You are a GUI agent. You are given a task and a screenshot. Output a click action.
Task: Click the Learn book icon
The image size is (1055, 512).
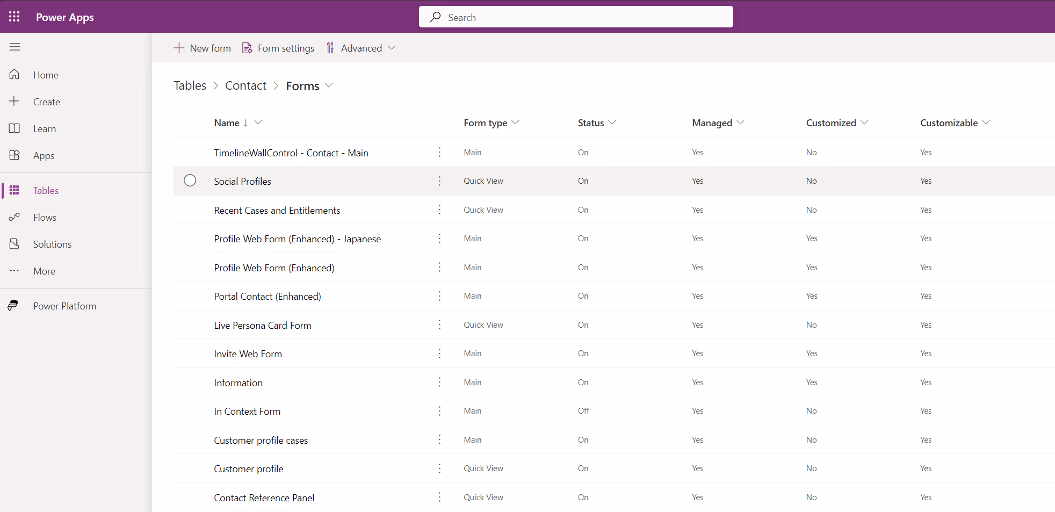[x=15, y=128]
